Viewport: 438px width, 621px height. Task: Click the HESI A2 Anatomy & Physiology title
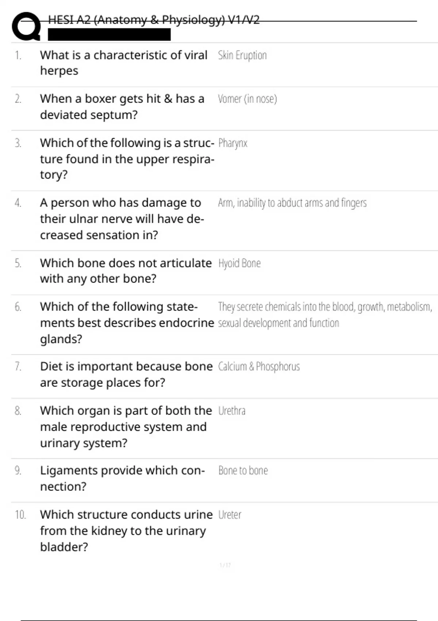(154, 20)
